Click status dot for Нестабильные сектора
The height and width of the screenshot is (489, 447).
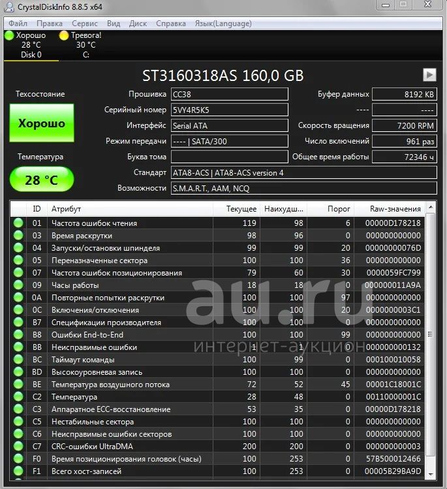18,421
